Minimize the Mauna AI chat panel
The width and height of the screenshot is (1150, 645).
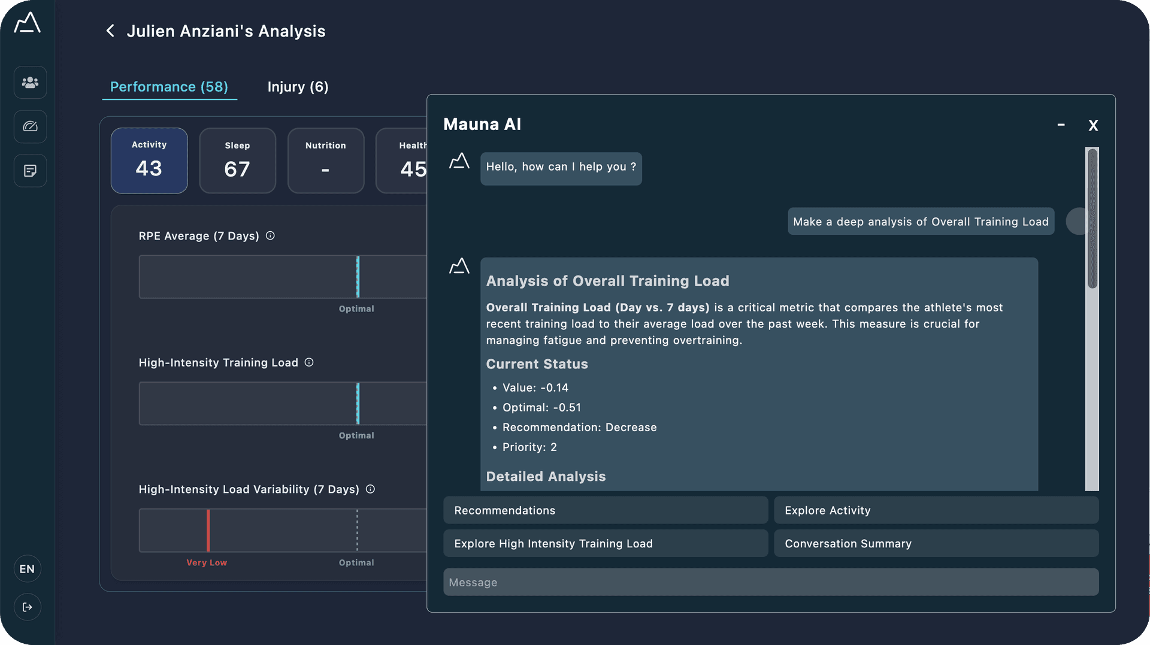coord(1061,125)
